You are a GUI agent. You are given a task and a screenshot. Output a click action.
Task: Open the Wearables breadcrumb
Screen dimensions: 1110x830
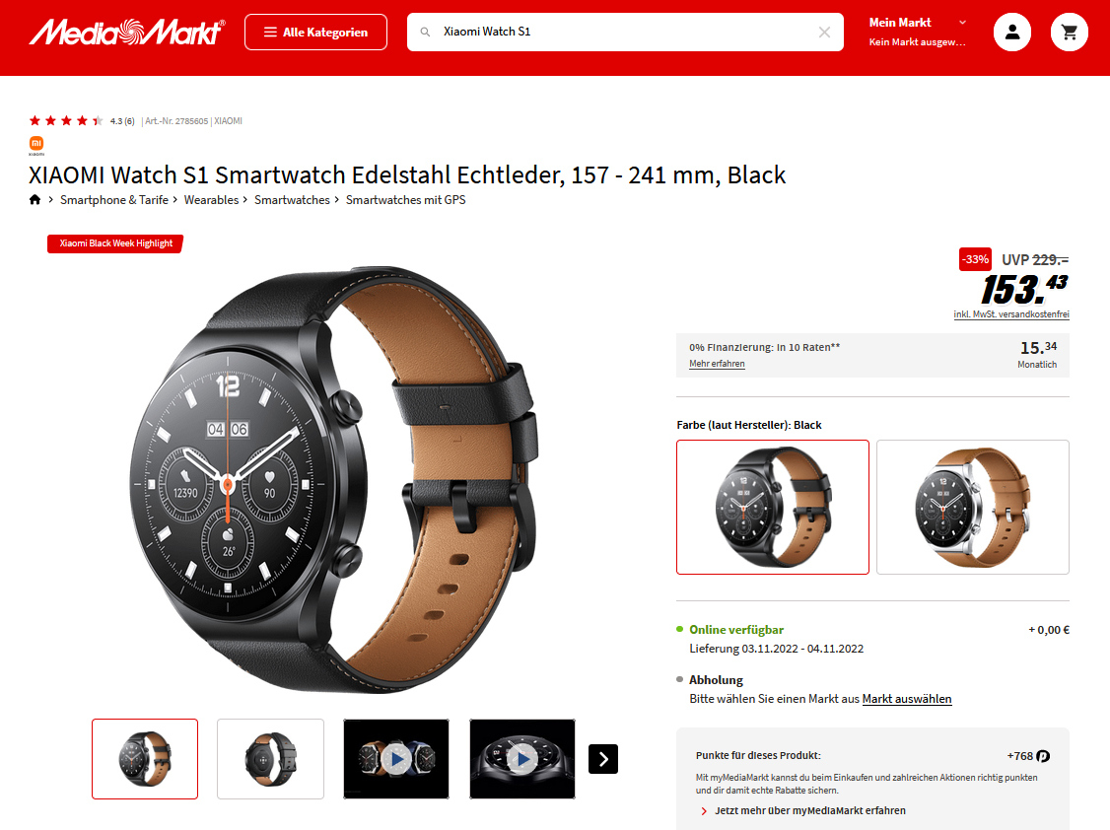(x=211, y=200)
